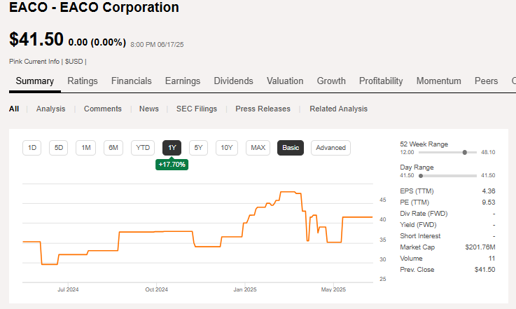
Task: Click the Prev. Close value $41.50
Action: (484, 270)
